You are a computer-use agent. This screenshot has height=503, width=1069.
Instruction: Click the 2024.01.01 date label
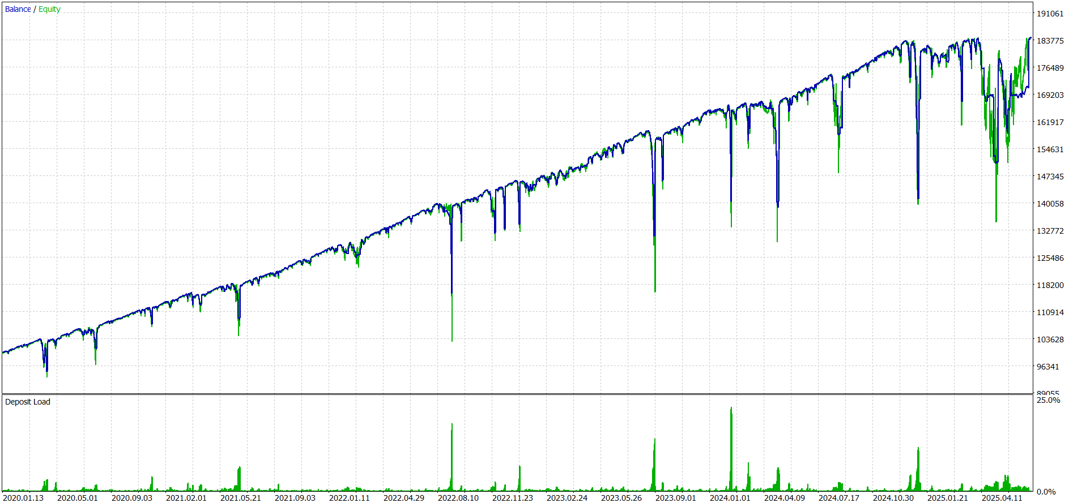730,498
